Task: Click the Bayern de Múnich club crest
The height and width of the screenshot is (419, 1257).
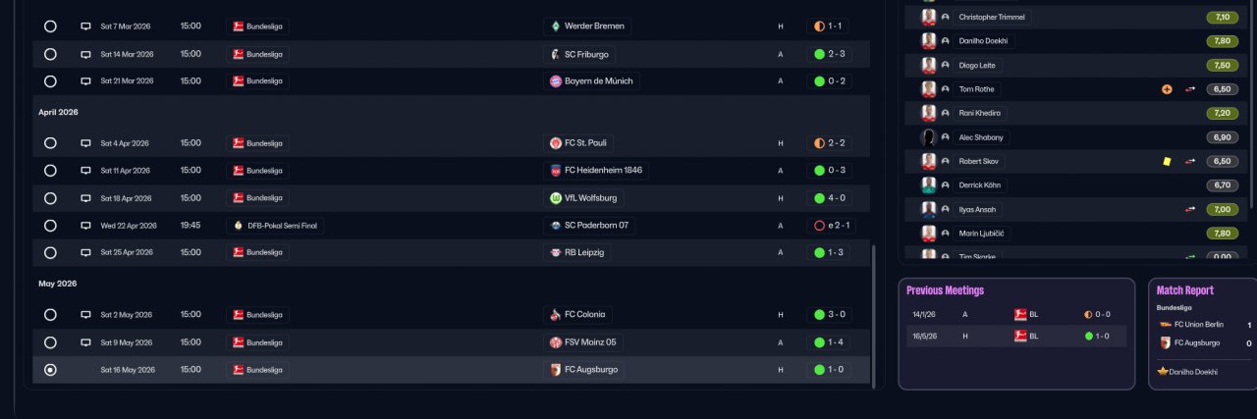Action: (556, 81)
